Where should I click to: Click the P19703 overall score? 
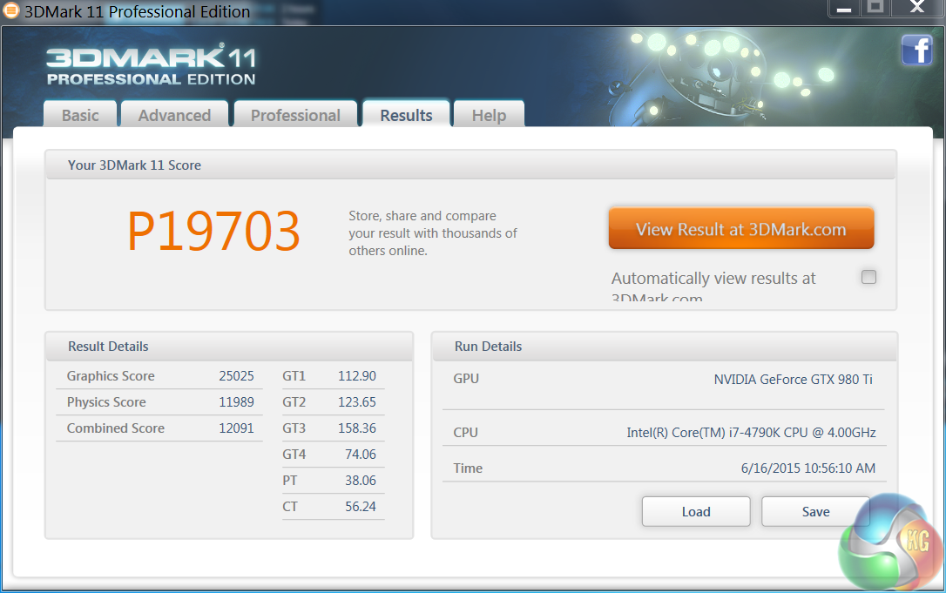tap(213, 231)
